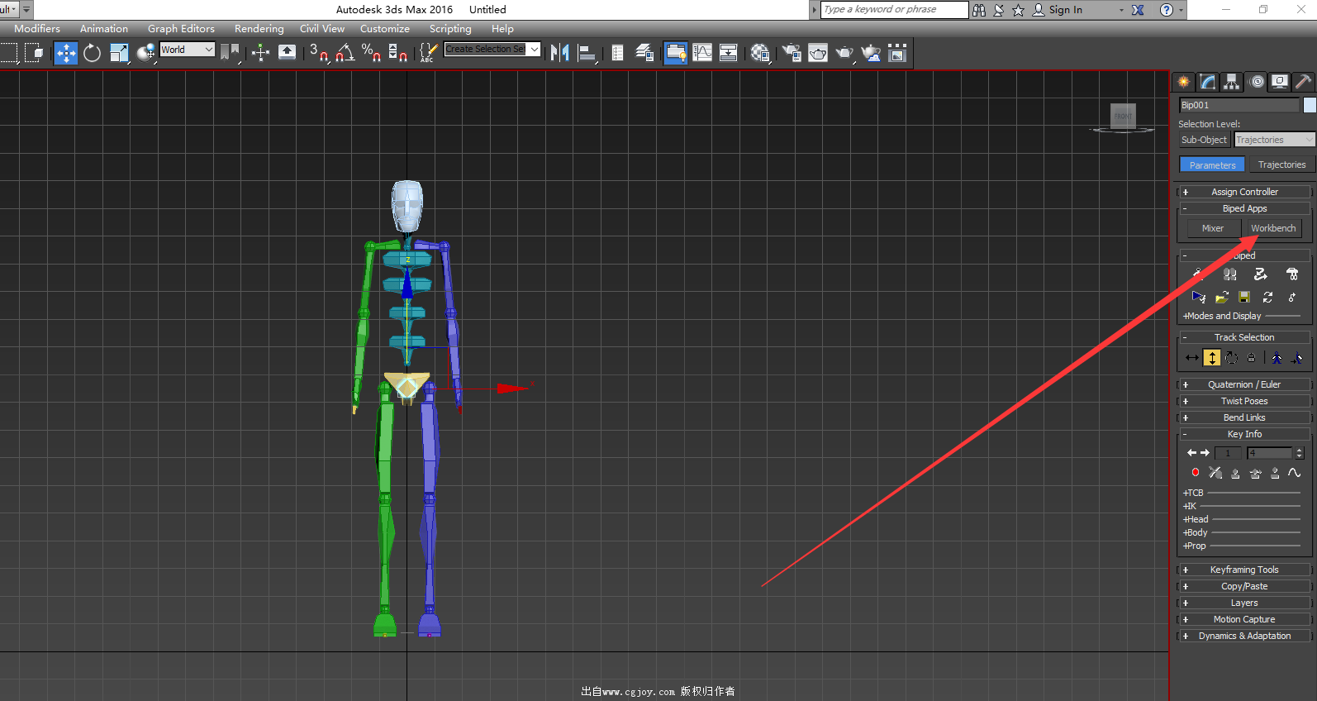Click the Sub-Object button

coord(1204,140)
